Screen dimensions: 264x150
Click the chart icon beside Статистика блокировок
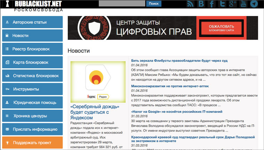pos(7,76)
